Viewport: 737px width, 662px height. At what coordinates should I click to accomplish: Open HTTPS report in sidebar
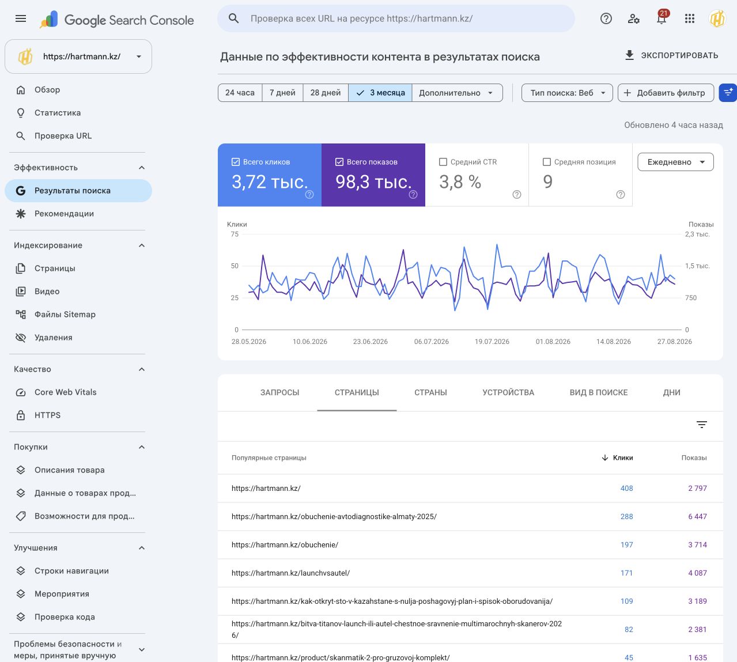(x=78, y=415)
